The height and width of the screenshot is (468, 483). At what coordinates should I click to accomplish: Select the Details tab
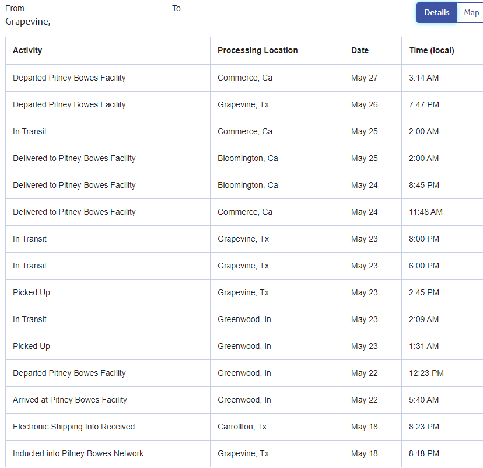click(436, 12)
